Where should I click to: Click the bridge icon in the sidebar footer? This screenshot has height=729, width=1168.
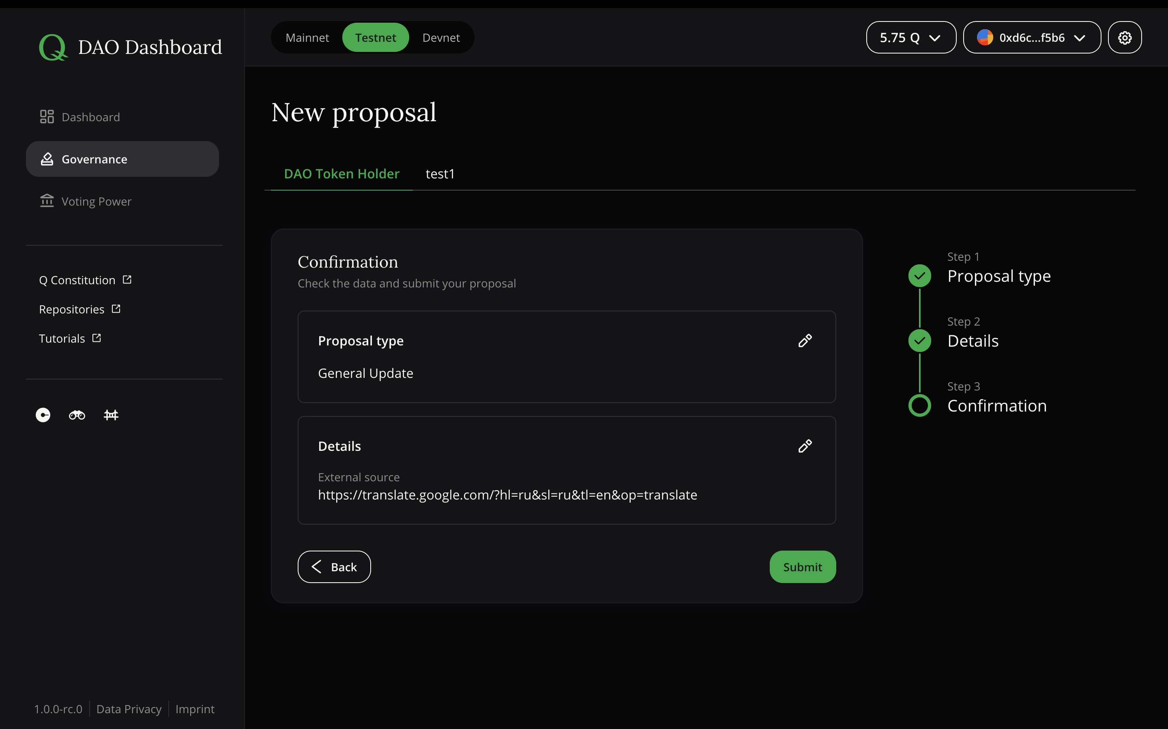coord(111,415)
